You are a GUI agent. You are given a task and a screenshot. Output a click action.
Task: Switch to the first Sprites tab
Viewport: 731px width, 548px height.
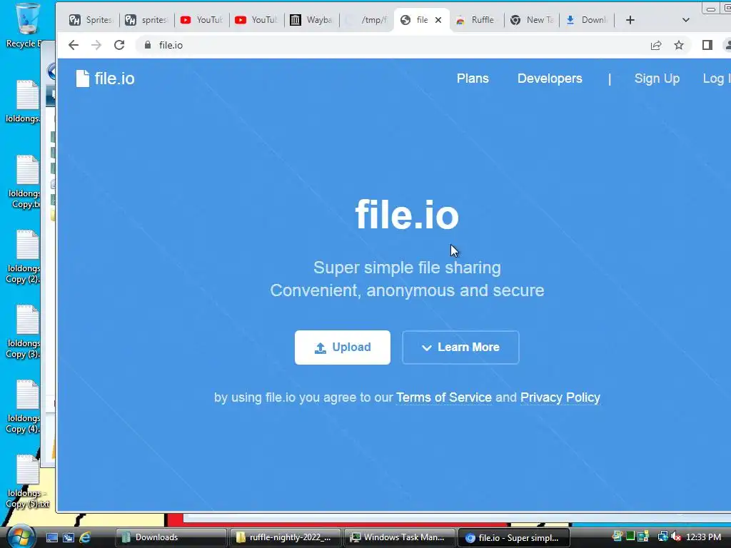click(x=91, y=20)
